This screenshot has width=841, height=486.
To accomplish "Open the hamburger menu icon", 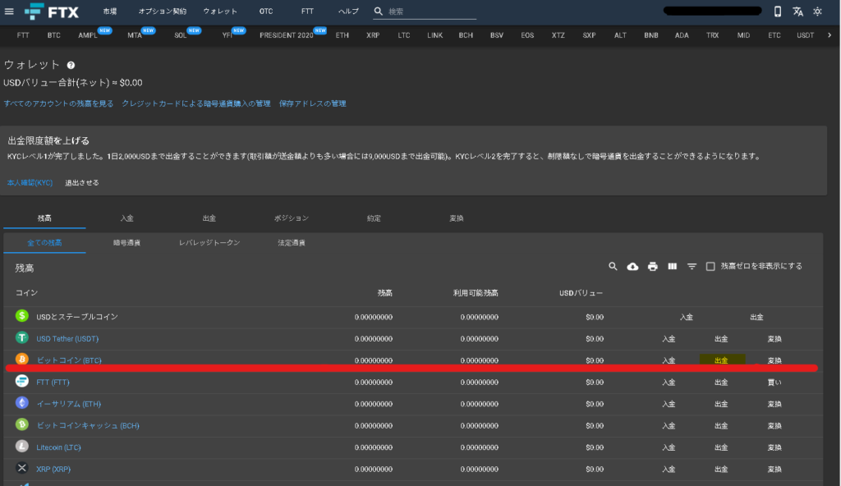I will [x=9, y=11].
